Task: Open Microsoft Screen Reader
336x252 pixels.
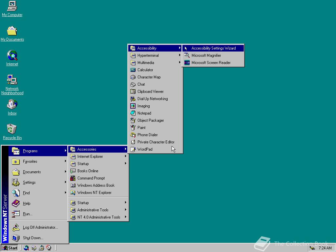Action: 213,63
